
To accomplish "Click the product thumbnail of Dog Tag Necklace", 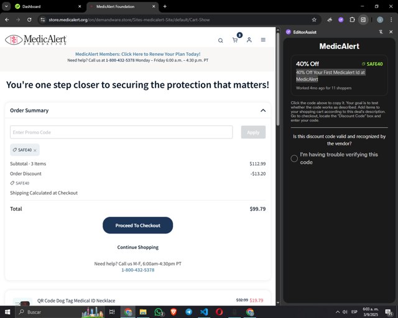I will click(x=22, y=302).
